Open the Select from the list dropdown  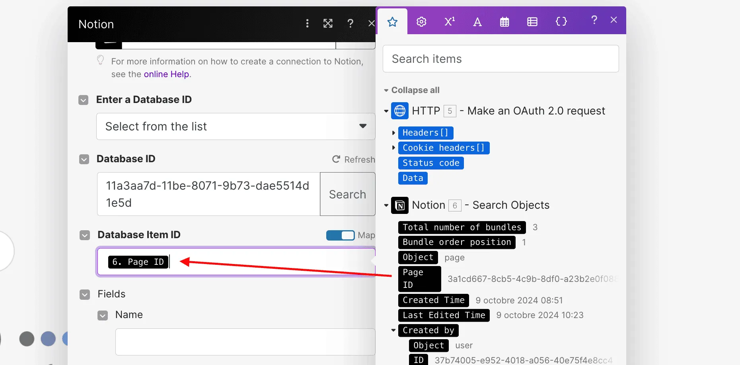point(236,126)
